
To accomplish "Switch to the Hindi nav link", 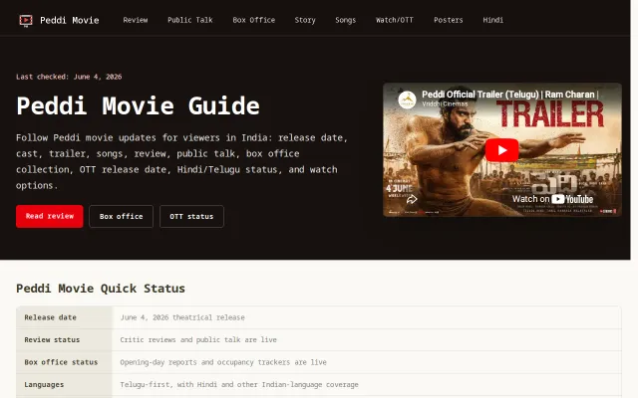I will click(x=492, y=20).
